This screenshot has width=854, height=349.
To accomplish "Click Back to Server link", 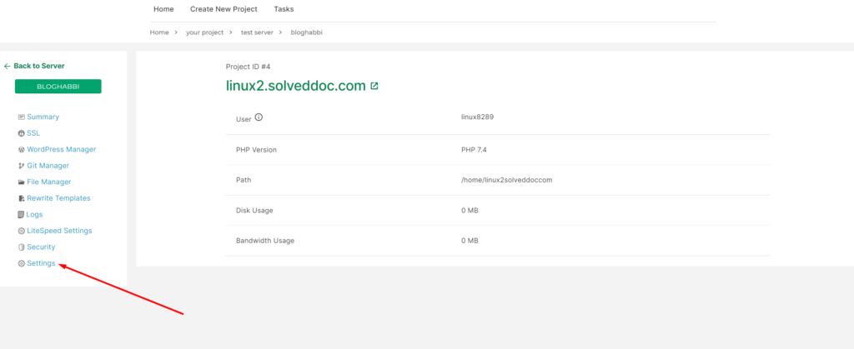I will tap(39, 66).
